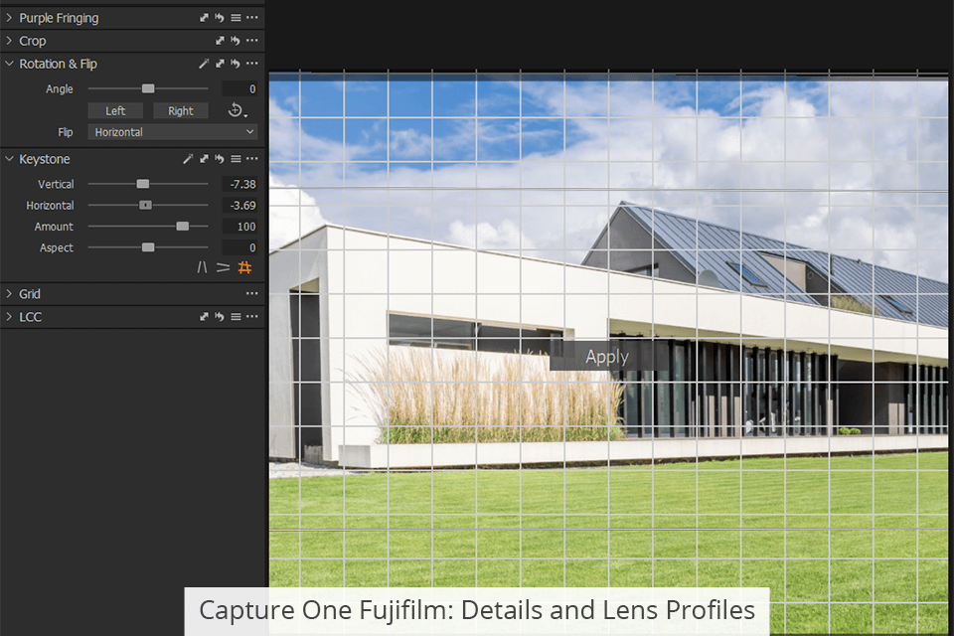Click the Keystone Aspect slider handle
954x636 pixels.
(148, 247)
